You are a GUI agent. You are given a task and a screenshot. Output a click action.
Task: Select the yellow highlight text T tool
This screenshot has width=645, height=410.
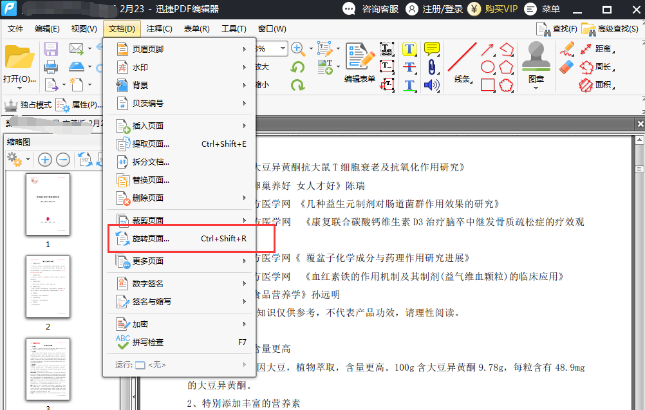click(x=409, y=49)
